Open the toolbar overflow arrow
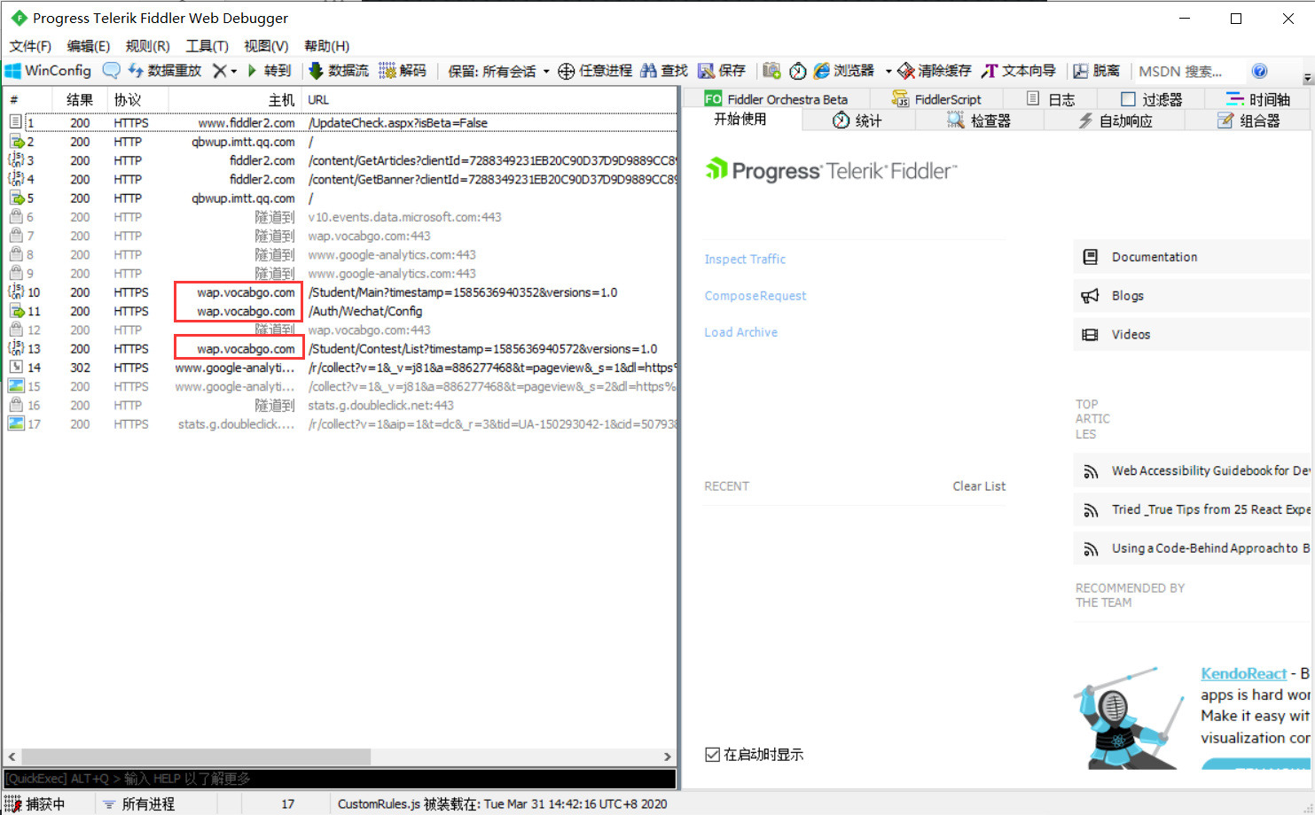This screenshot has width=1315, height=815. pyautogui.click(x=1307, y=78)
